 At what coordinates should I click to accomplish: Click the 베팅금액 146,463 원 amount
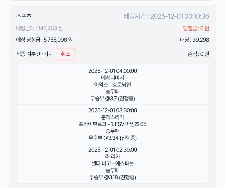tap(39, 28)
